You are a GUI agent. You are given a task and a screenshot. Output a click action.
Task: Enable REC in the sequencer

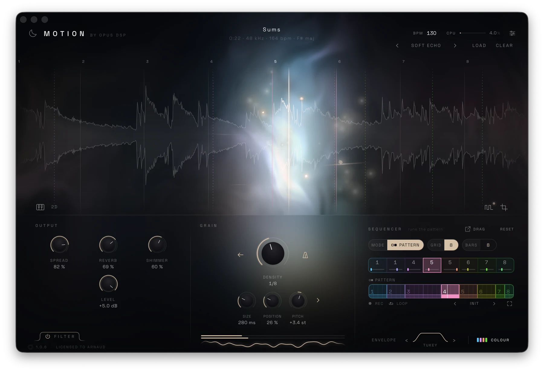376,304
